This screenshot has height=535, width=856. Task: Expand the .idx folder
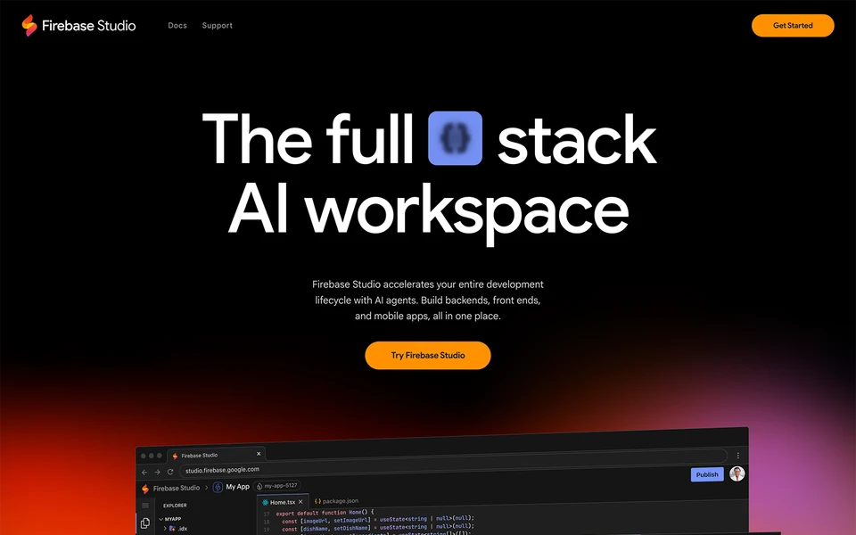[176, 529]
